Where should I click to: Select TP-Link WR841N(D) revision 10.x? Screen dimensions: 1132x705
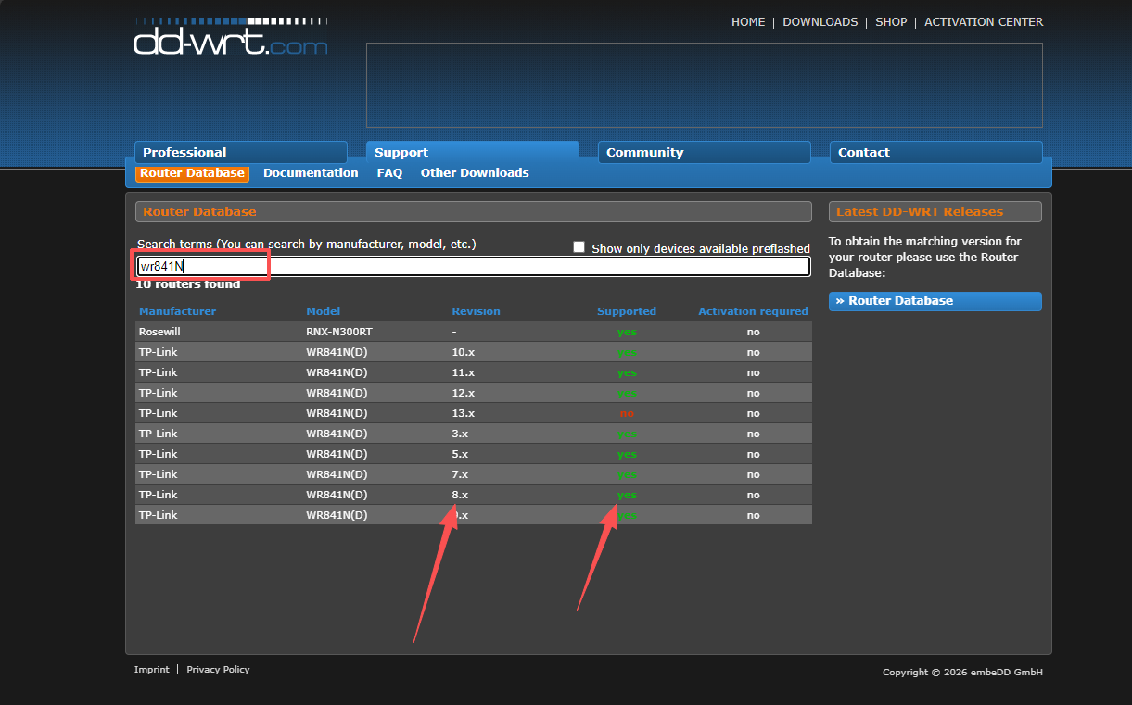pos(474,352)
